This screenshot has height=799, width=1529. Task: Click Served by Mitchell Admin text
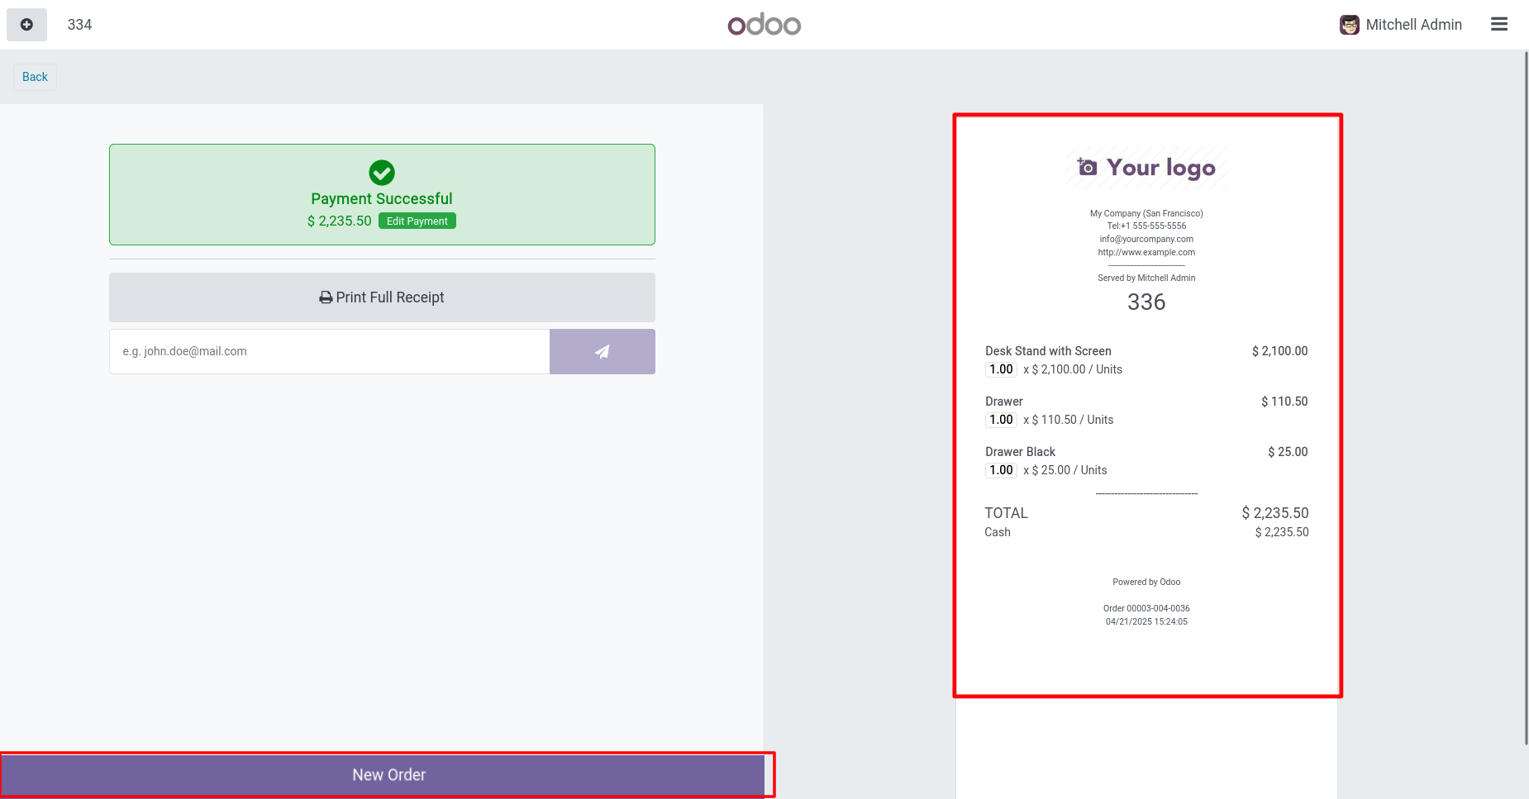[x=1146, y=278]
